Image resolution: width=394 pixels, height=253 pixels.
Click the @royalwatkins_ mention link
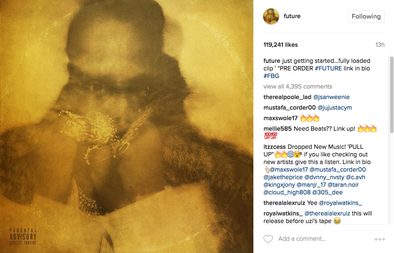coord(340,203)
